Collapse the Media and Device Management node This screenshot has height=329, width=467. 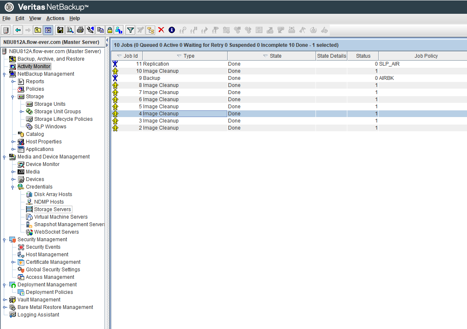pyautogui.click(x=4, y=157)
